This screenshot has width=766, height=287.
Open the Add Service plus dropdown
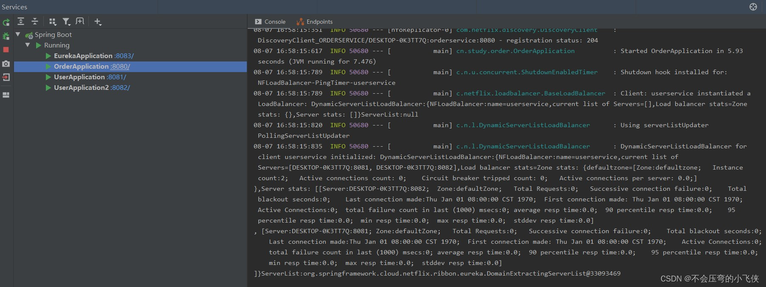[98, 22]
